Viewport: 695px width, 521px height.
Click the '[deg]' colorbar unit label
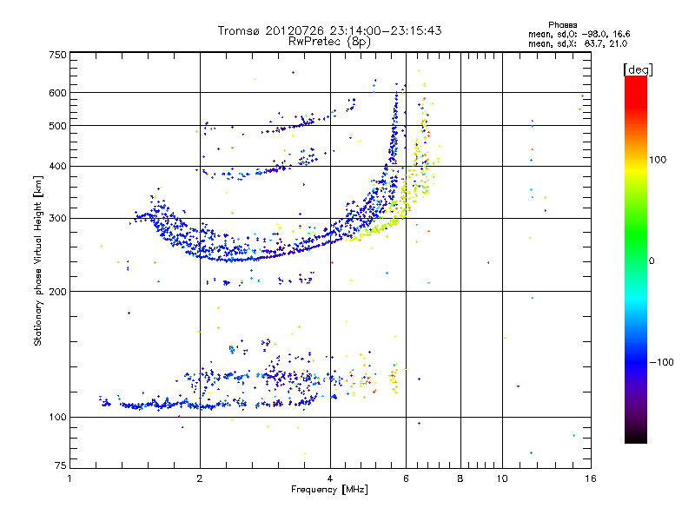(x=638, y=69)
